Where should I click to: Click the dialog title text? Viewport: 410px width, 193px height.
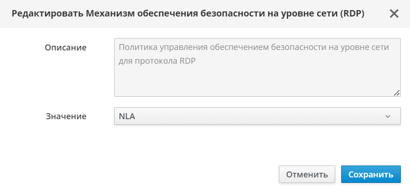pyautogui.click(x=188, y=14)
